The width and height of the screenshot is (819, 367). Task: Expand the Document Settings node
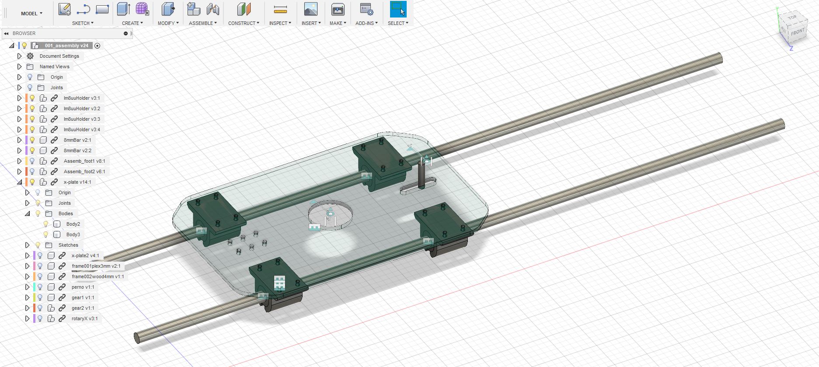point(19,56)
